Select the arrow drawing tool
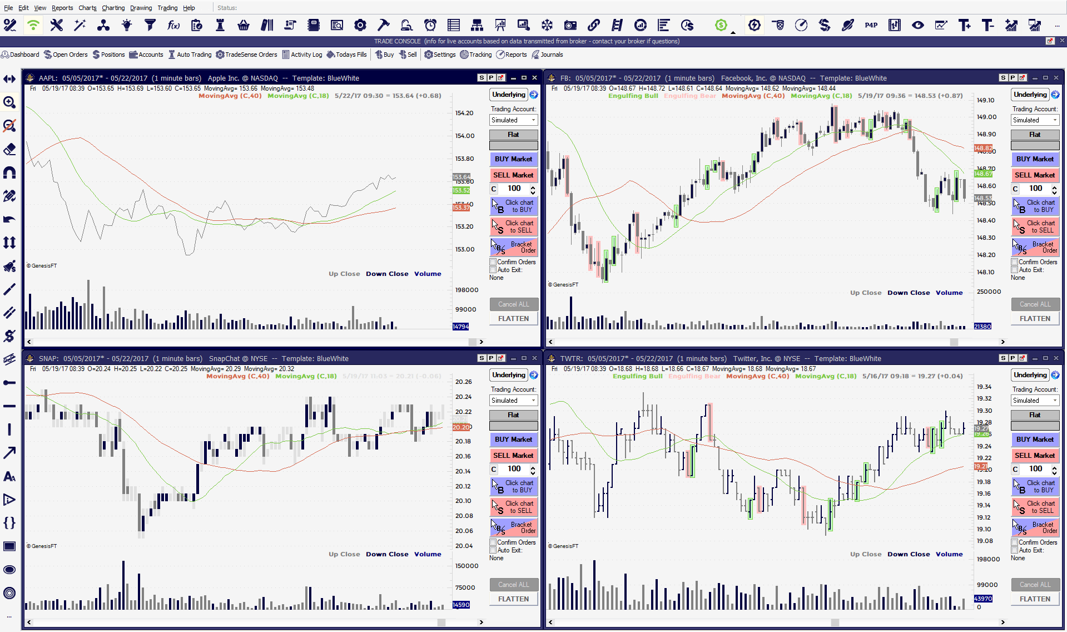 pyautogui.click(x=9, y=453)
